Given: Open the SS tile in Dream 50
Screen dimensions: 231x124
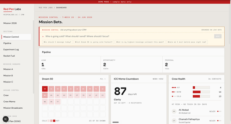Looking at the screenshot, I should point(45,89).
